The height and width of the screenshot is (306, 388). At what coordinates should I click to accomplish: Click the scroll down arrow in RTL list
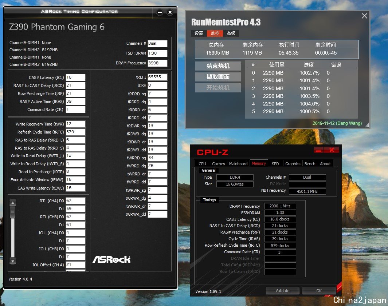[13, 261]
